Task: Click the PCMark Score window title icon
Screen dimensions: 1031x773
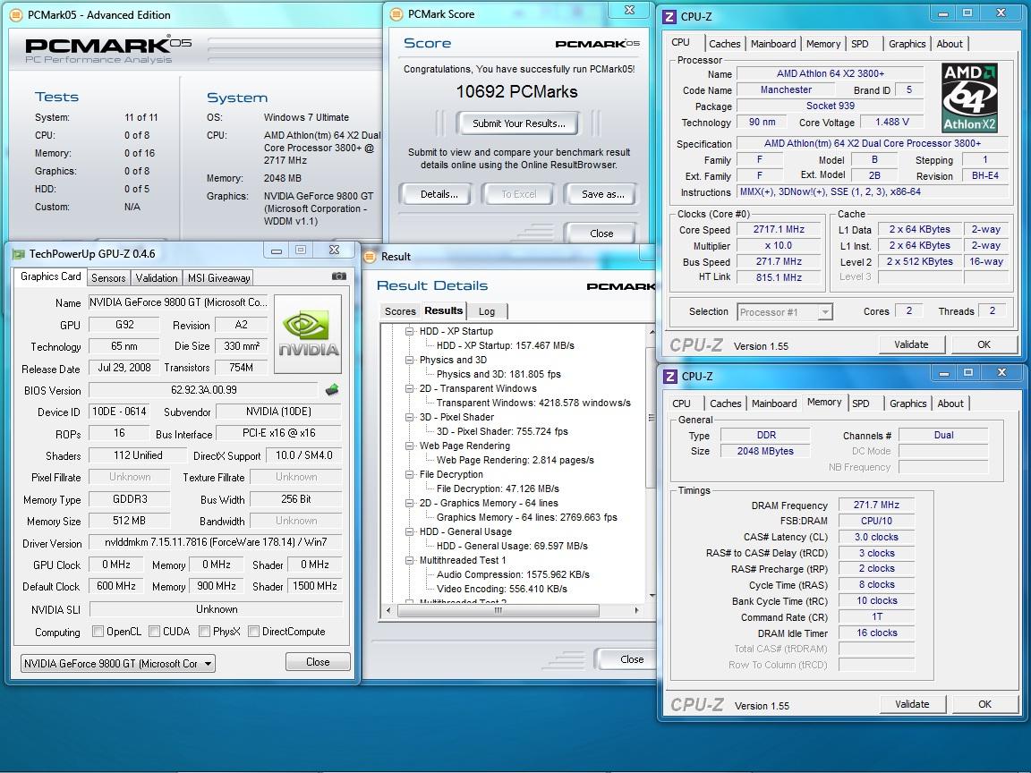Action: (x=396, y=14)
